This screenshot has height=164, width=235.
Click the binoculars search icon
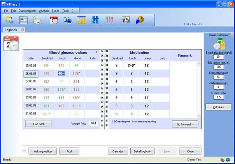pyautogui.click(x=96, y=20)
